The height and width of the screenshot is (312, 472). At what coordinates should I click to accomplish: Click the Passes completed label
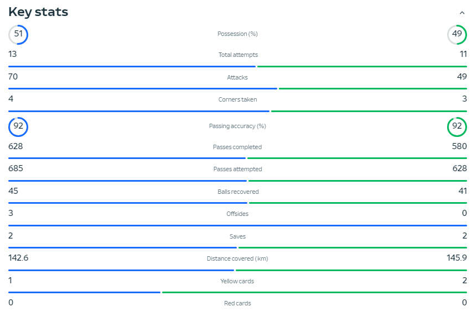(x=237, y=147)
